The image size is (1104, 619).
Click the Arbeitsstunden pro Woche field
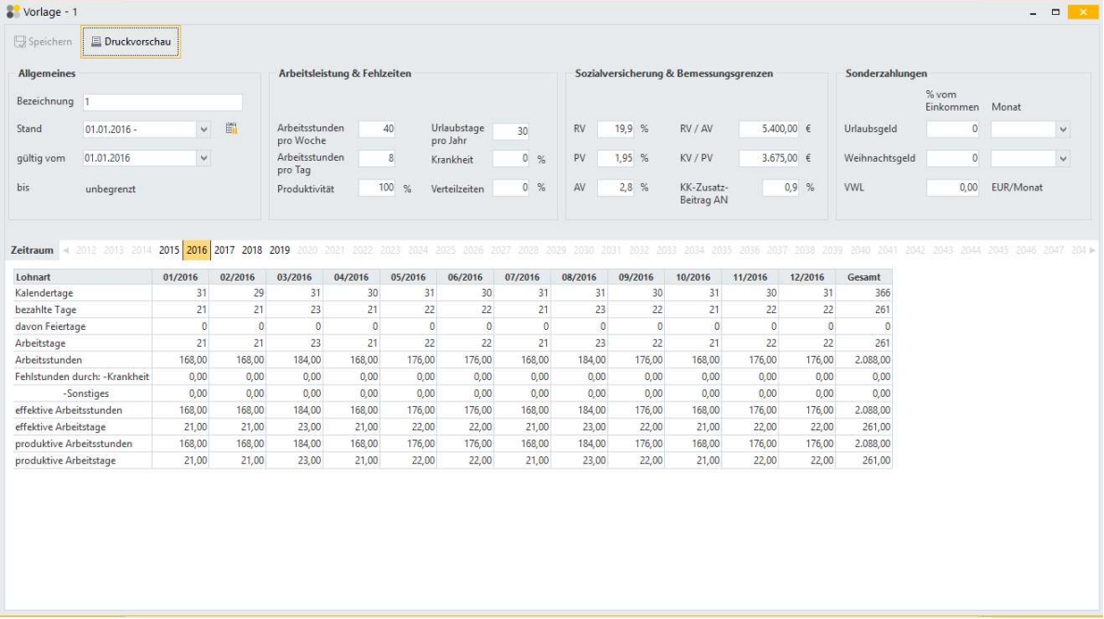click(377, 129)
